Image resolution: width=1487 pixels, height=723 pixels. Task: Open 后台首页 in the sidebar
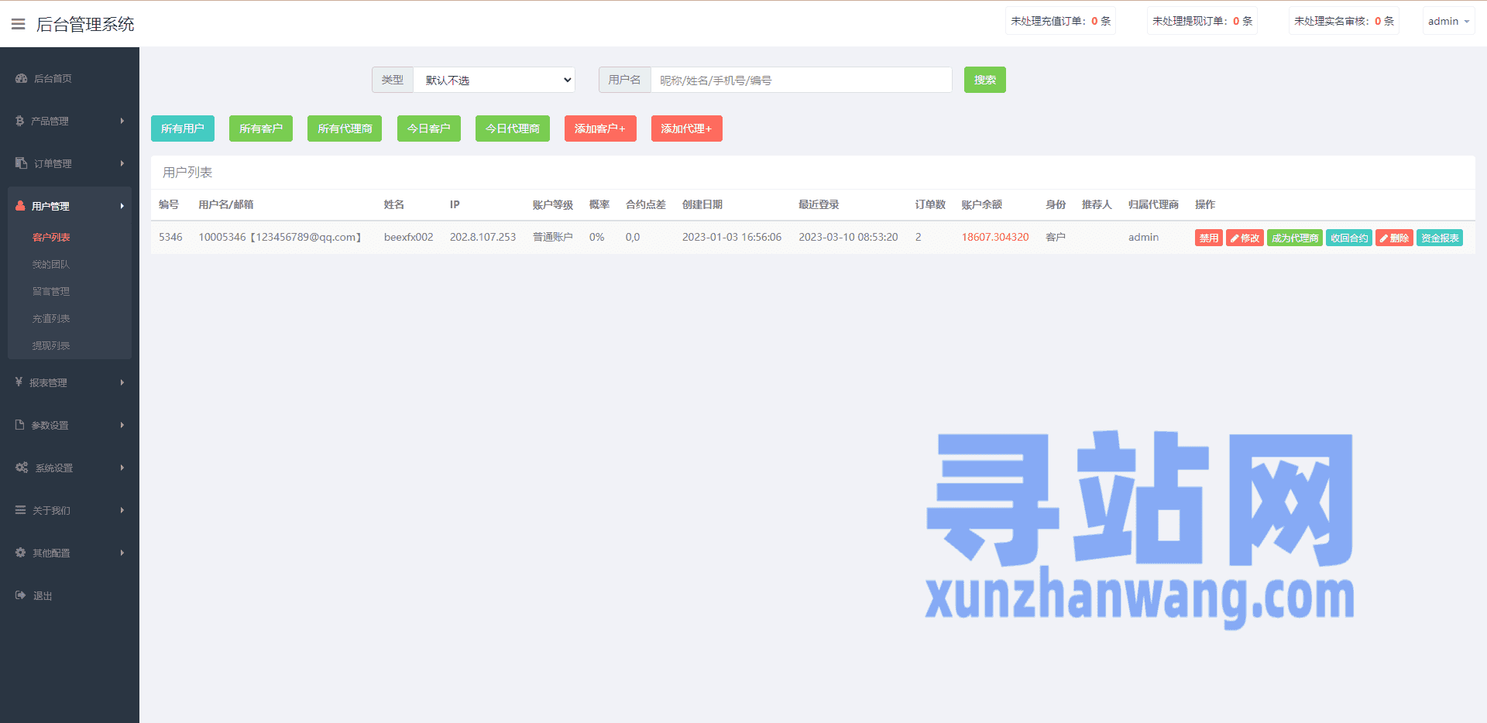coord(53,78)
